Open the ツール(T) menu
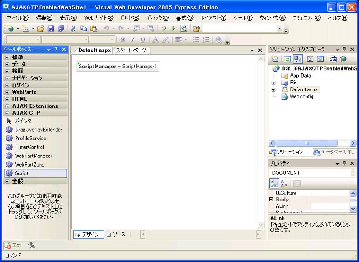The height and width of the screenshot is (262, 359). pos(243,18)
